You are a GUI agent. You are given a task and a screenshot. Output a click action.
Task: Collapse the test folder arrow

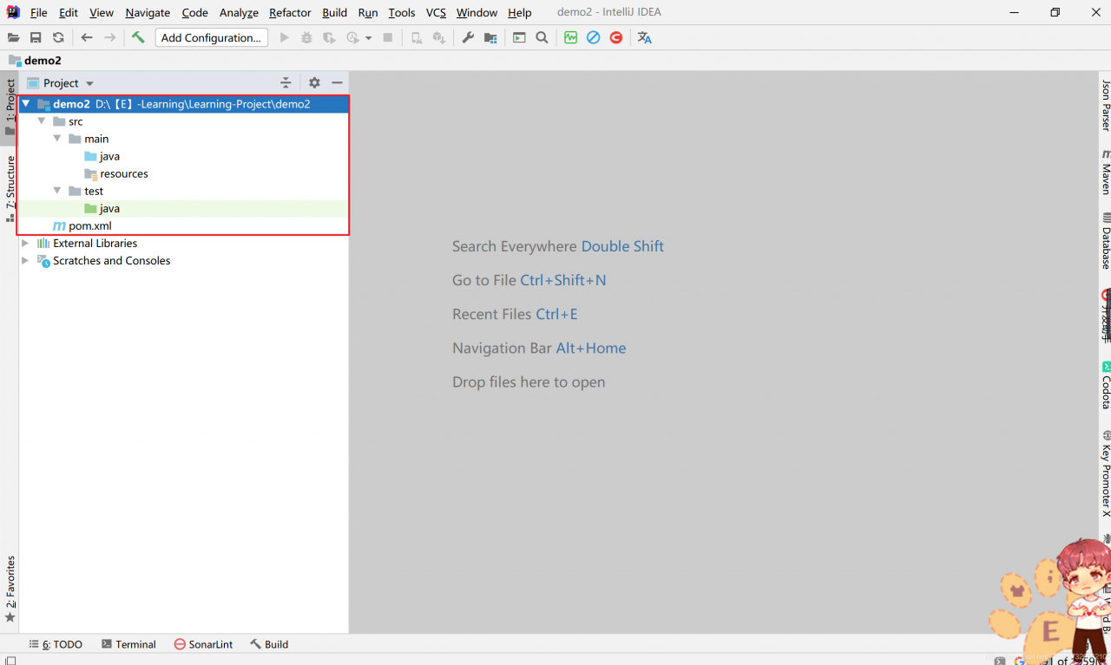click(57, 191)
